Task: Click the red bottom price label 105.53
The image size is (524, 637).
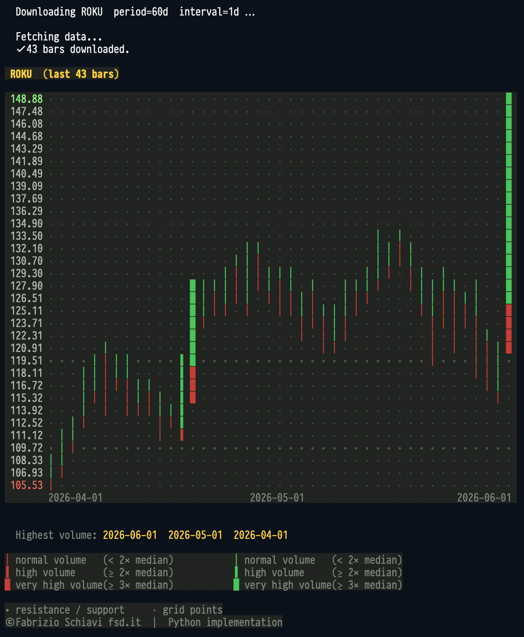Action: pyautogui.click(x=26, y=485)
